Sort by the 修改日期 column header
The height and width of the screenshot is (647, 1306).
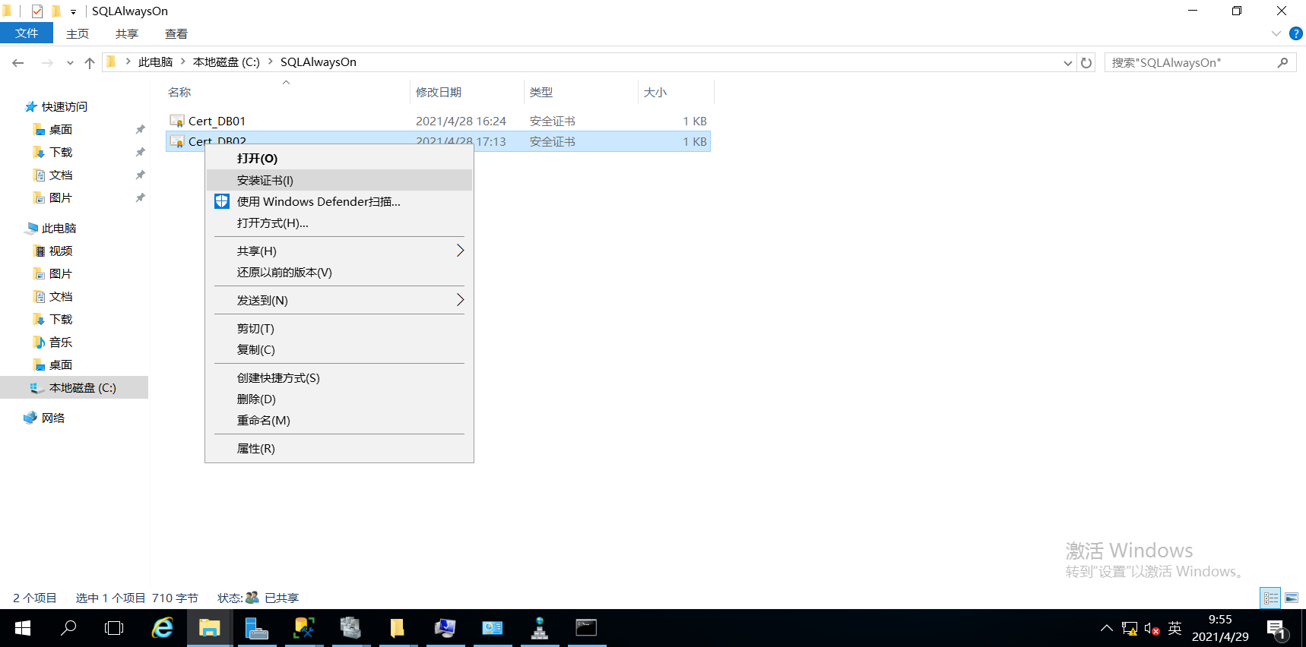467,92
